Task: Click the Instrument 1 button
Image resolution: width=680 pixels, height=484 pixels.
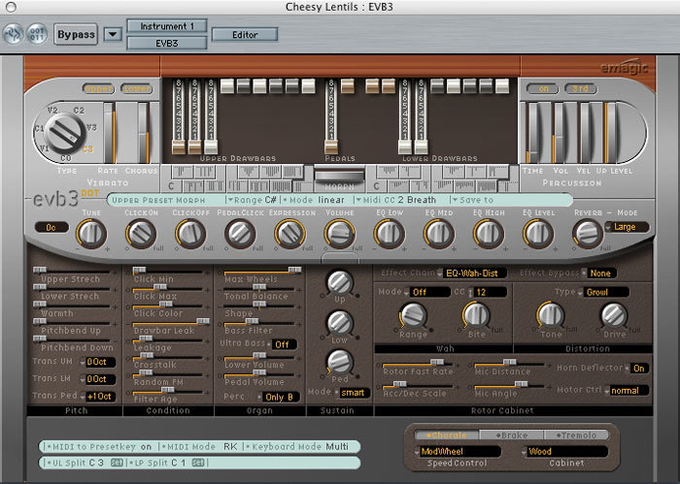Action: click(166, 26)
